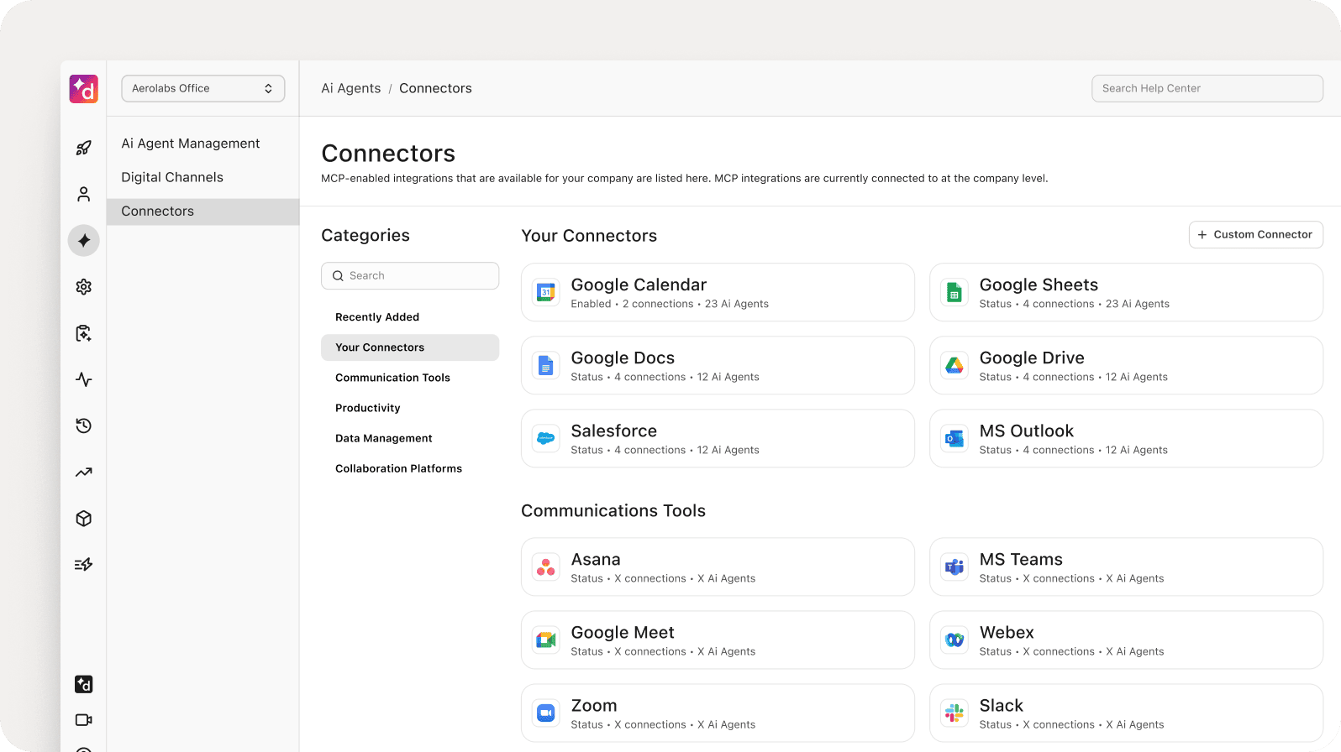Open the activity pulse sidebar icon

(84, 379)
